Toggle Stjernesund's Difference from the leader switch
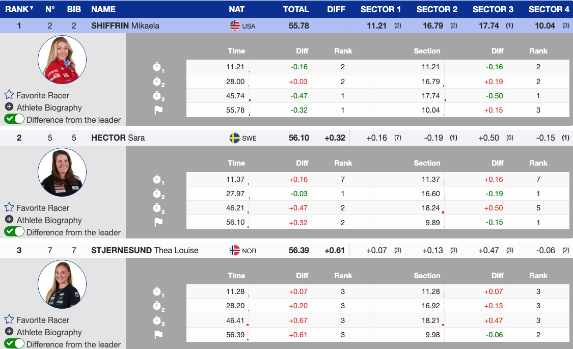573x349 pixels. (x=14, y=344)
